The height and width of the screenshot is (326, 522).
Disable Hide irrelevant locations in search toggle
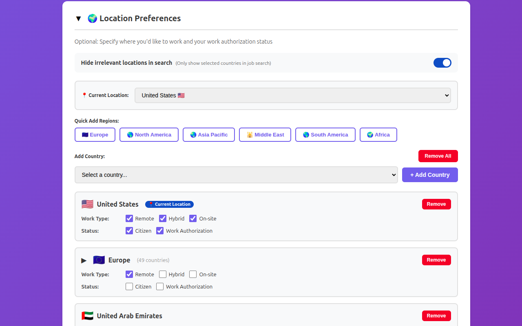[x=442, y=63]
